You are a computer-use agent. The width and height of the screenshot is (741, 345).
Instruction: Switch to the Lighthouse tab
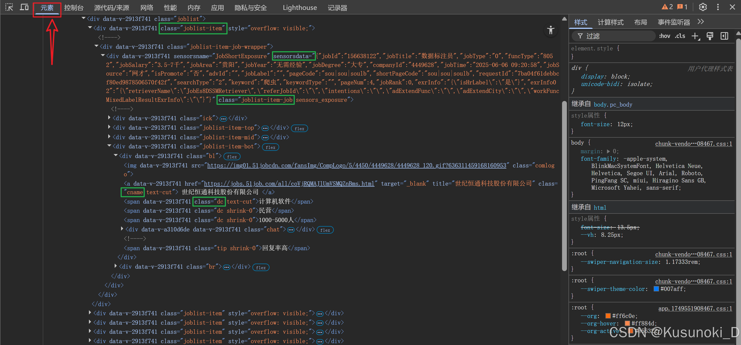coord(300,8)
